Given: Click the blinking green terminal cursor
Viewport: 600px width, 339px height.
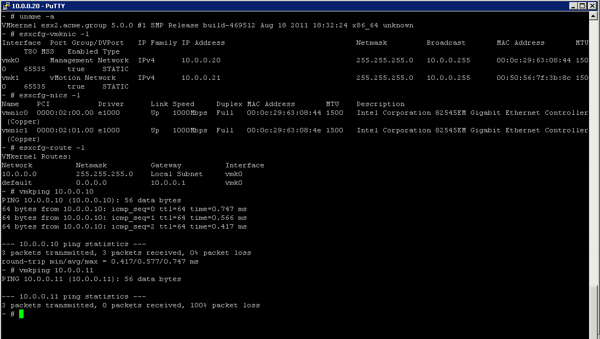Looking at the screenshot, I should (21, 314).
